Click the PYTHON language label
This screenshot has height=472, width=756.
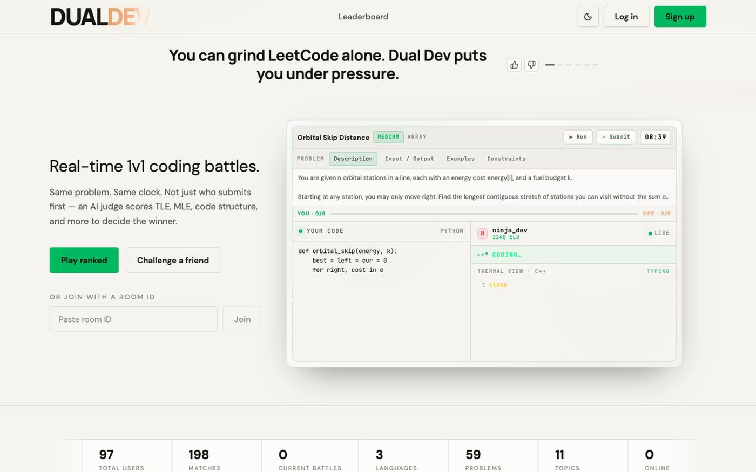click(x=452, y=231)
